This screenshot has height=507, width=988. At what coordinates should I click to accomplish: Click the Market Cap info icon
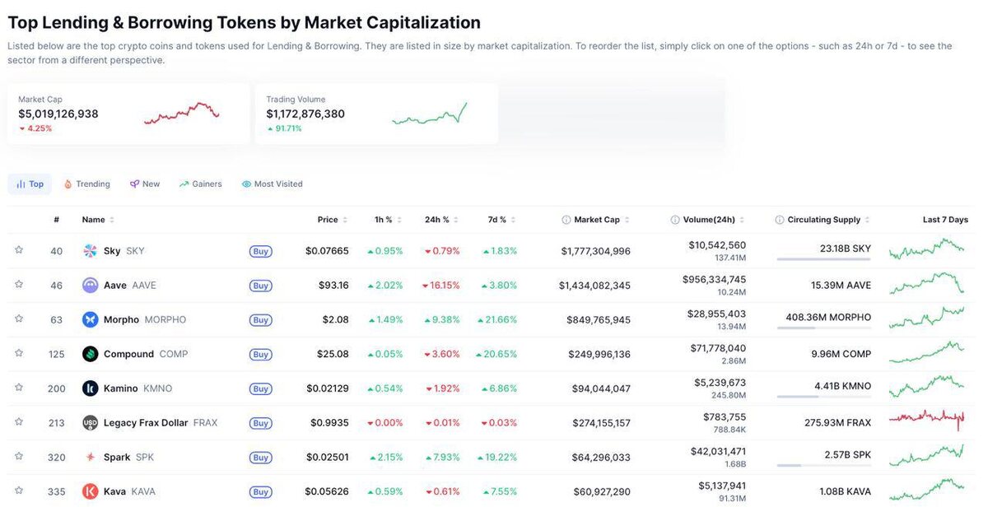tap(566, 220)
